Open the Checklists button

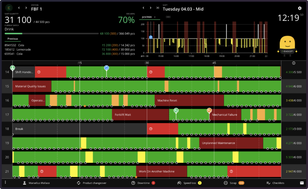click(x=275, y=183)
